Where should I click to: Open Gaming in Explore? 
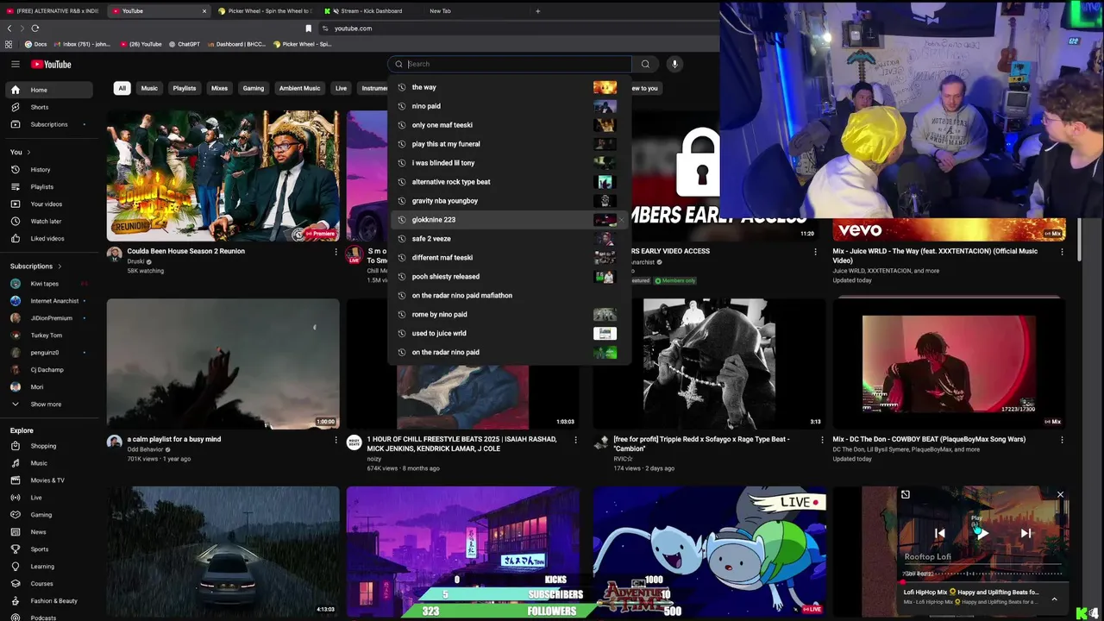(48, 515)
